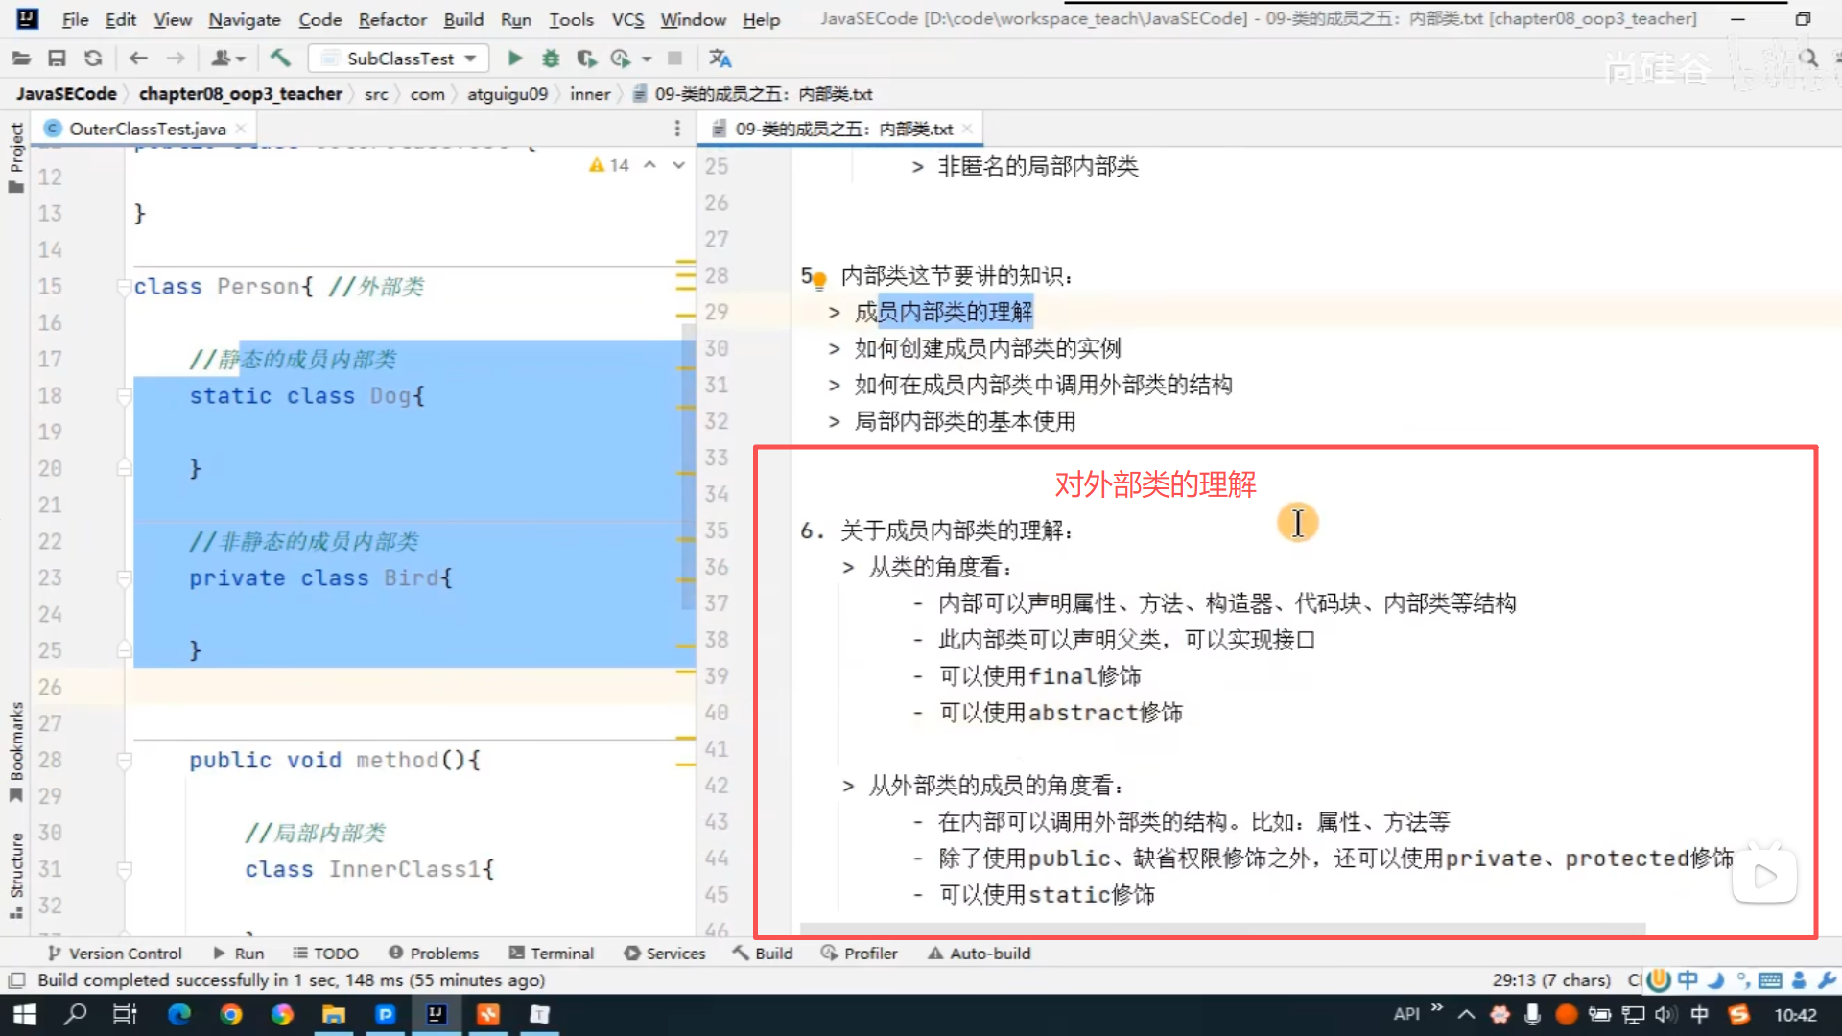
Task: Click the Debug bug icon
Action: (x=551, y=59)
